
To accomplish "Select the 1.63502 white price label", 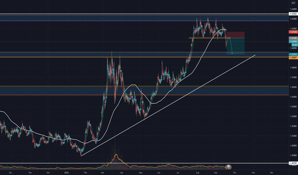I will 293,14.
